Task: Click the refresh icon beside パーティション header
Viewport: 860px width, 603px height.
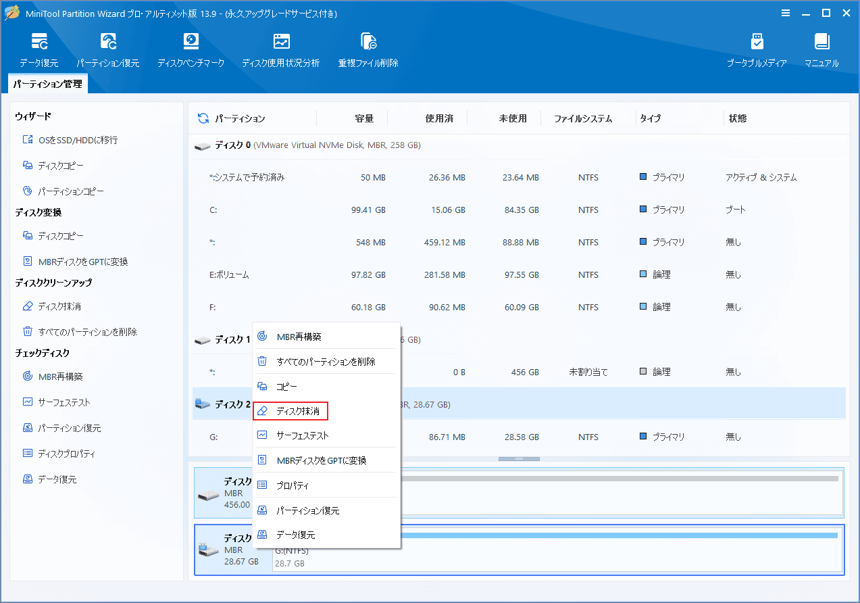Action: [203, 118]
